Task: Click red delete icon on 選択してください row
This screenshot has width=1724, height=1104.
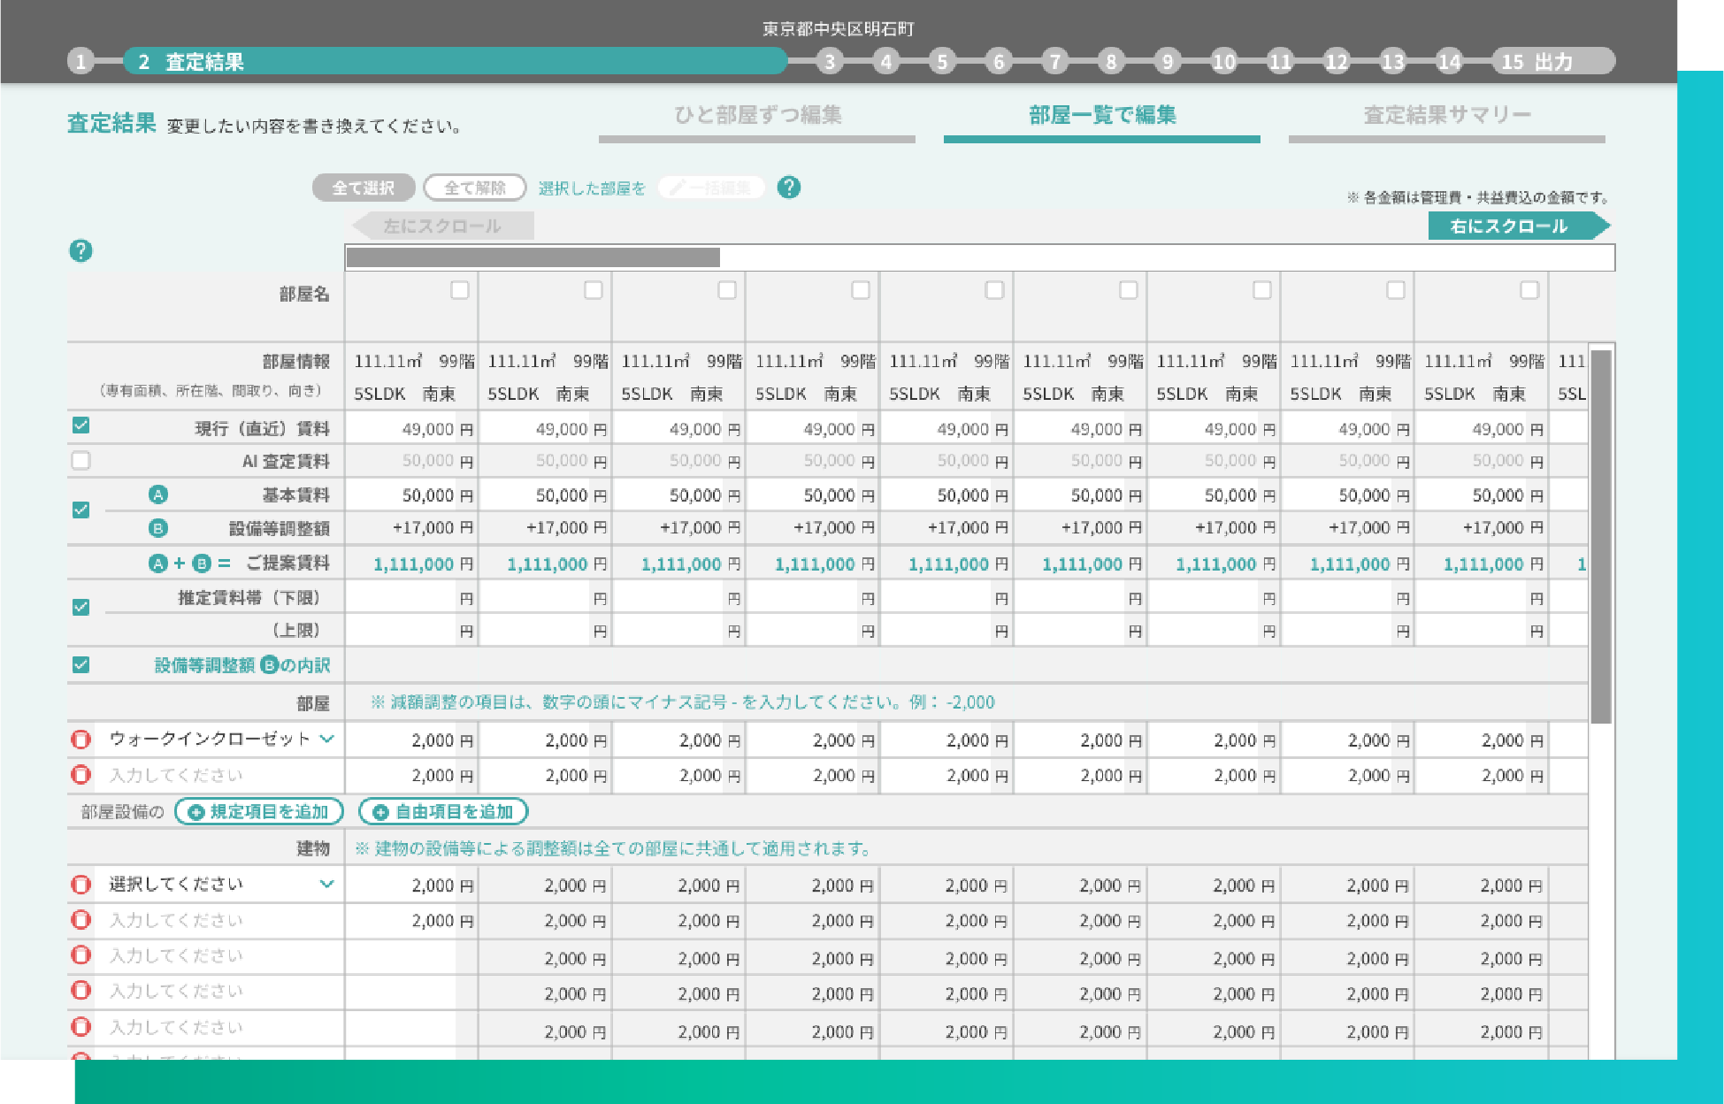Action: 80,885
